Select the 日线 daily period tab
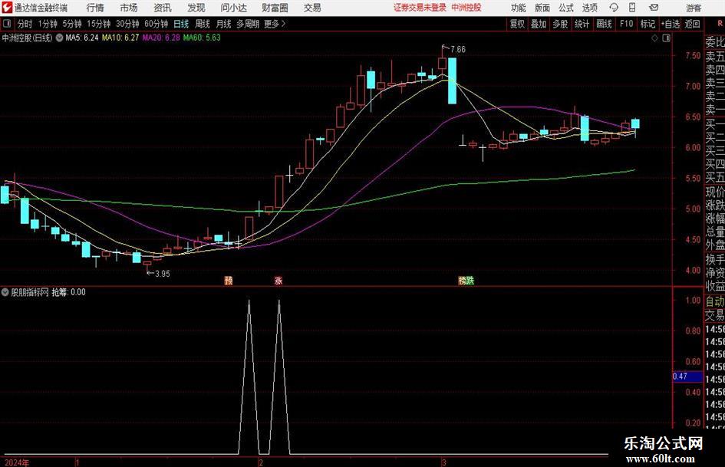 coord(181,24)
